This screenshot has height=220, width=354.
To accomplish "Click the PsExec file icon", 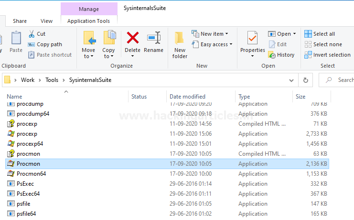I will pyautogui.click(x=11, y=183).
